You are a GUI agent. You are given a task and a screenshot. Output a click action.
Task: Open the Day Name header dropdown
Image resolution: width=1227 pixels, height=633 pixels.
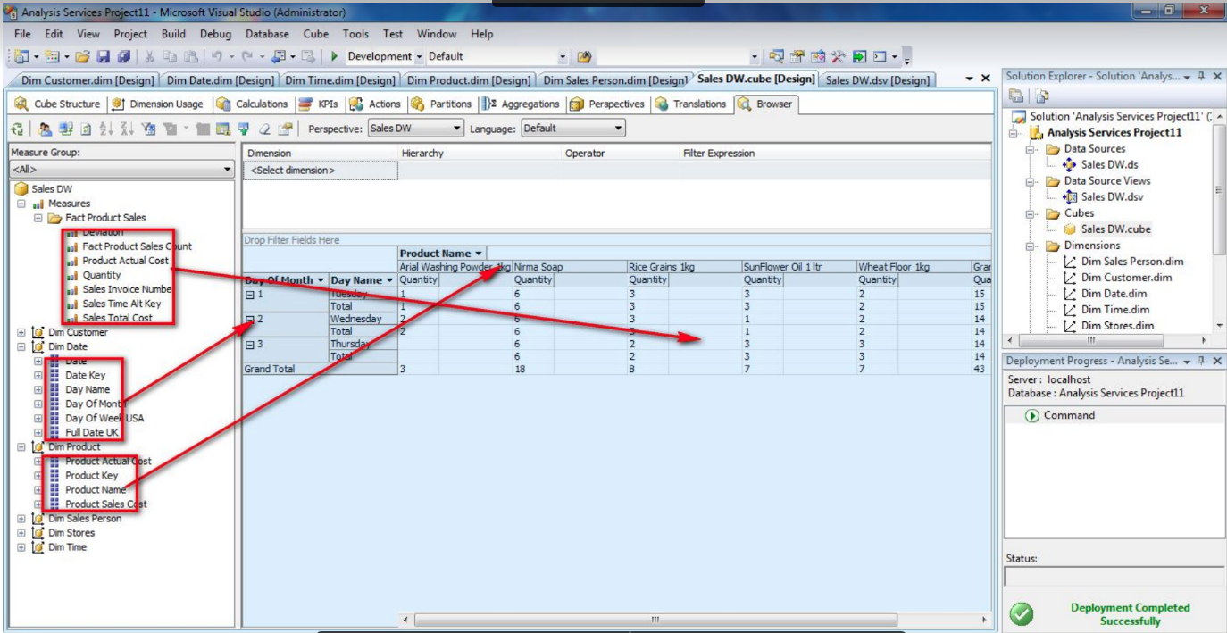[x=388, y=280]
